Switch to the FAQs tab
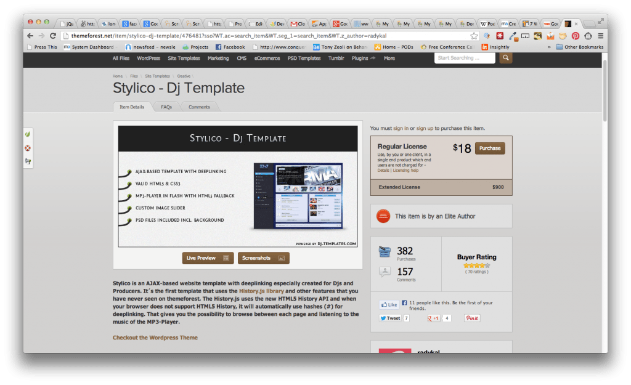Screen dimensions: 631x385 [166, 107]
